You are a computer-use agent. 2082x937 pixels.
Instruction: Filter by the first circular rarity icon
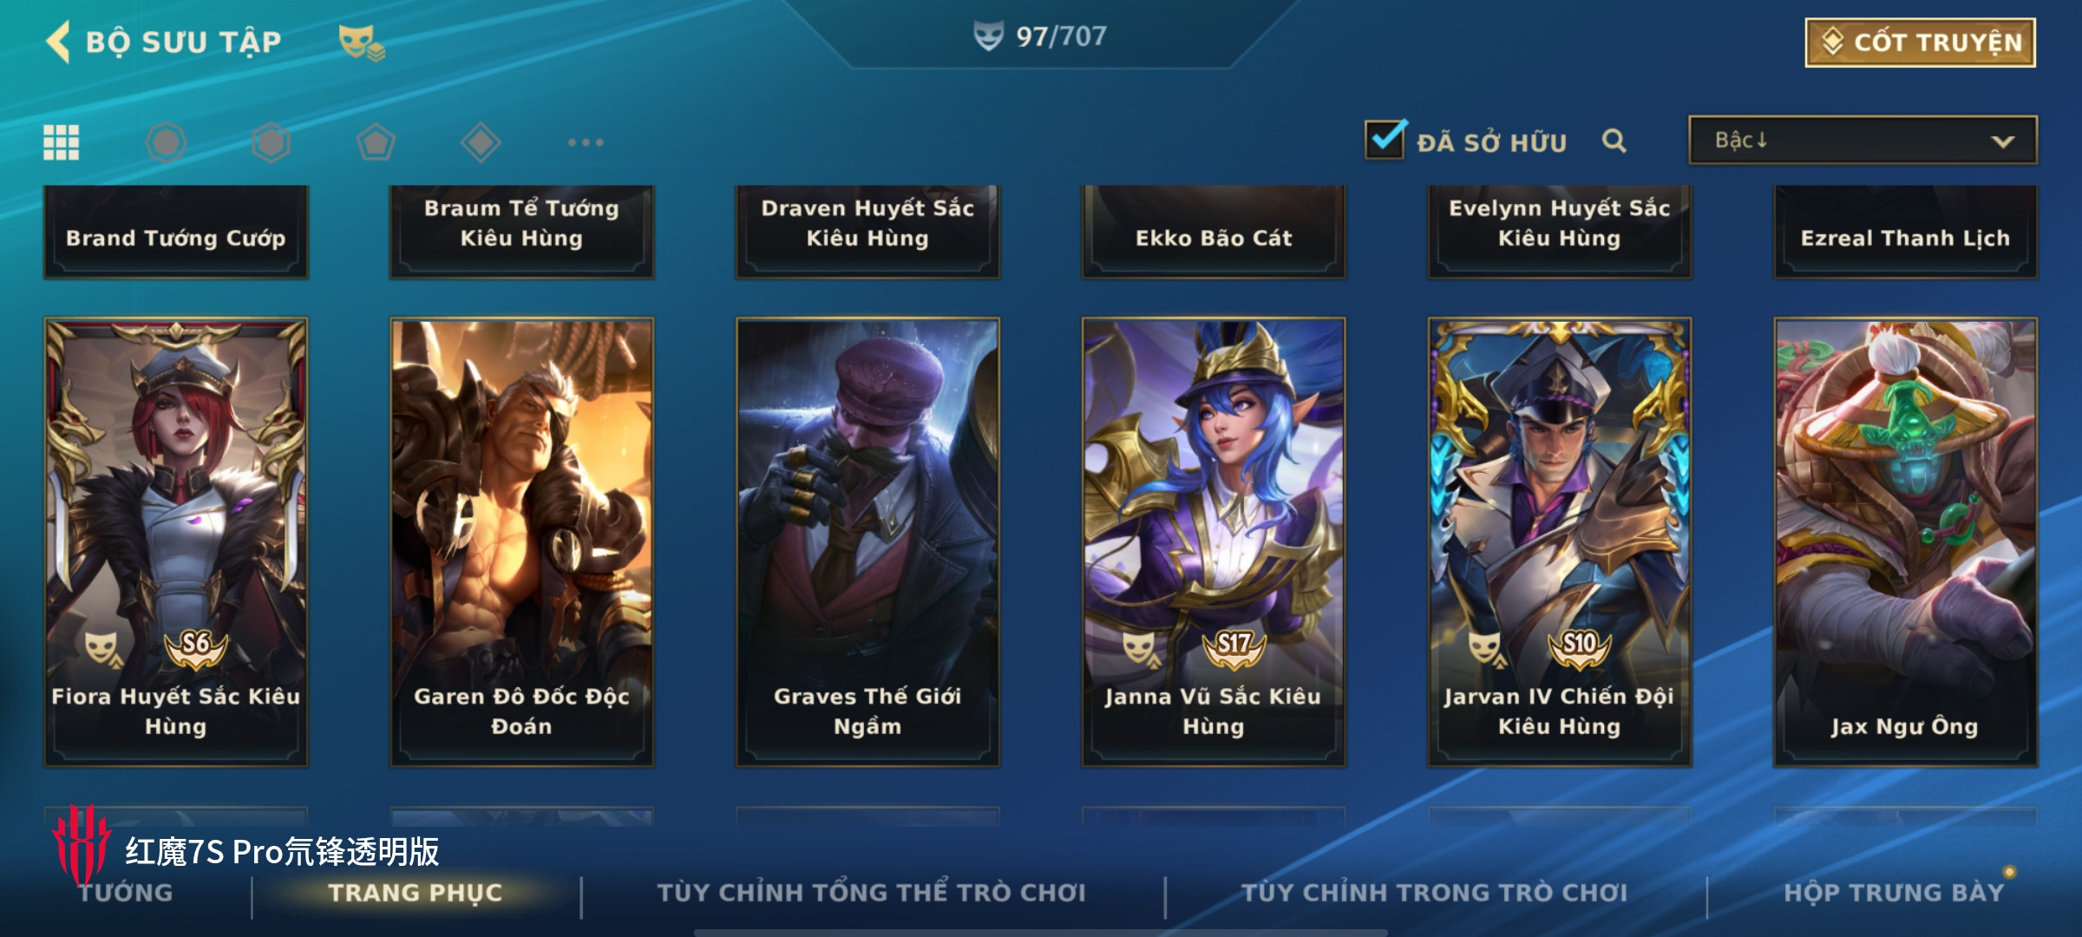[166, 142]
